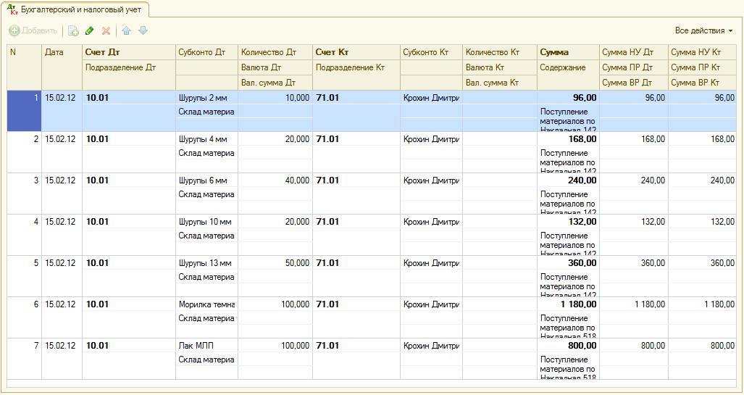Select the Шурупы 10 мм cell
Image resolution: width=744 pixels, height=395 pixels.
206,222
